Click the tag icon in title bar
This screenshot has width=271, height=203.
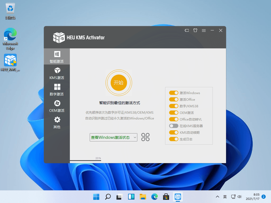coord(187,30)
